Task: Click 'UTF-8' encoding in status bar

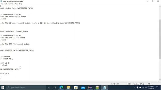Action: pyautogui.click(x=149, y=84)
